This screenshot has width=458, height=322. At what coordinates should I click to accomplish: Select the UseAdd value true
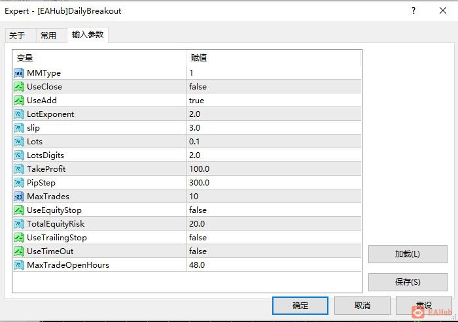[x=196, y=101]
